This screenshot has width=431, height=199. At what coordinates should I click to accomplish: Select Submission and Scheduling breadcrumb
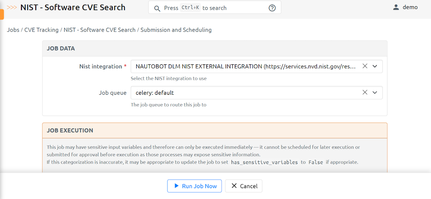[x=176, y=30]
